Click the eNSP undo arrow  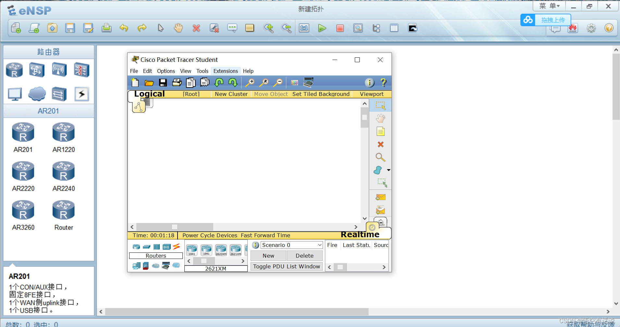tap(124, 28)
